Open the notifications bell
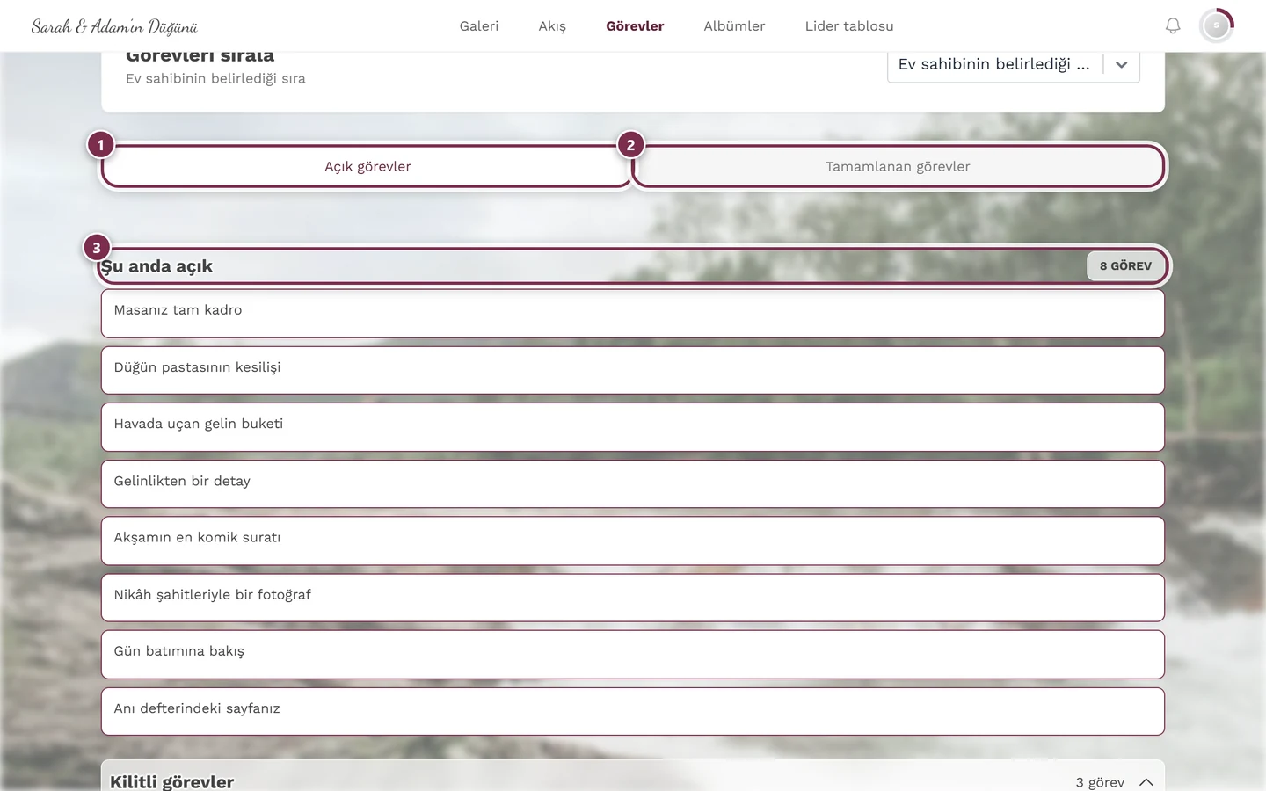1266x791 pixels. click(1173, 26)
